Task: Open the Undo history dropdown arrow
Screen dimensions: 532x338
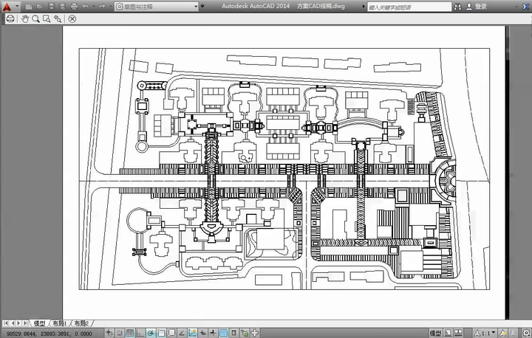Action: coord(93,7)
